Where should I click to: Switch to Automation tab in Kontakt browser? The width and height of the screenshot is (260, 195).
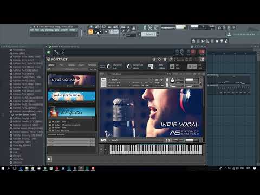(x=92, y=65)
